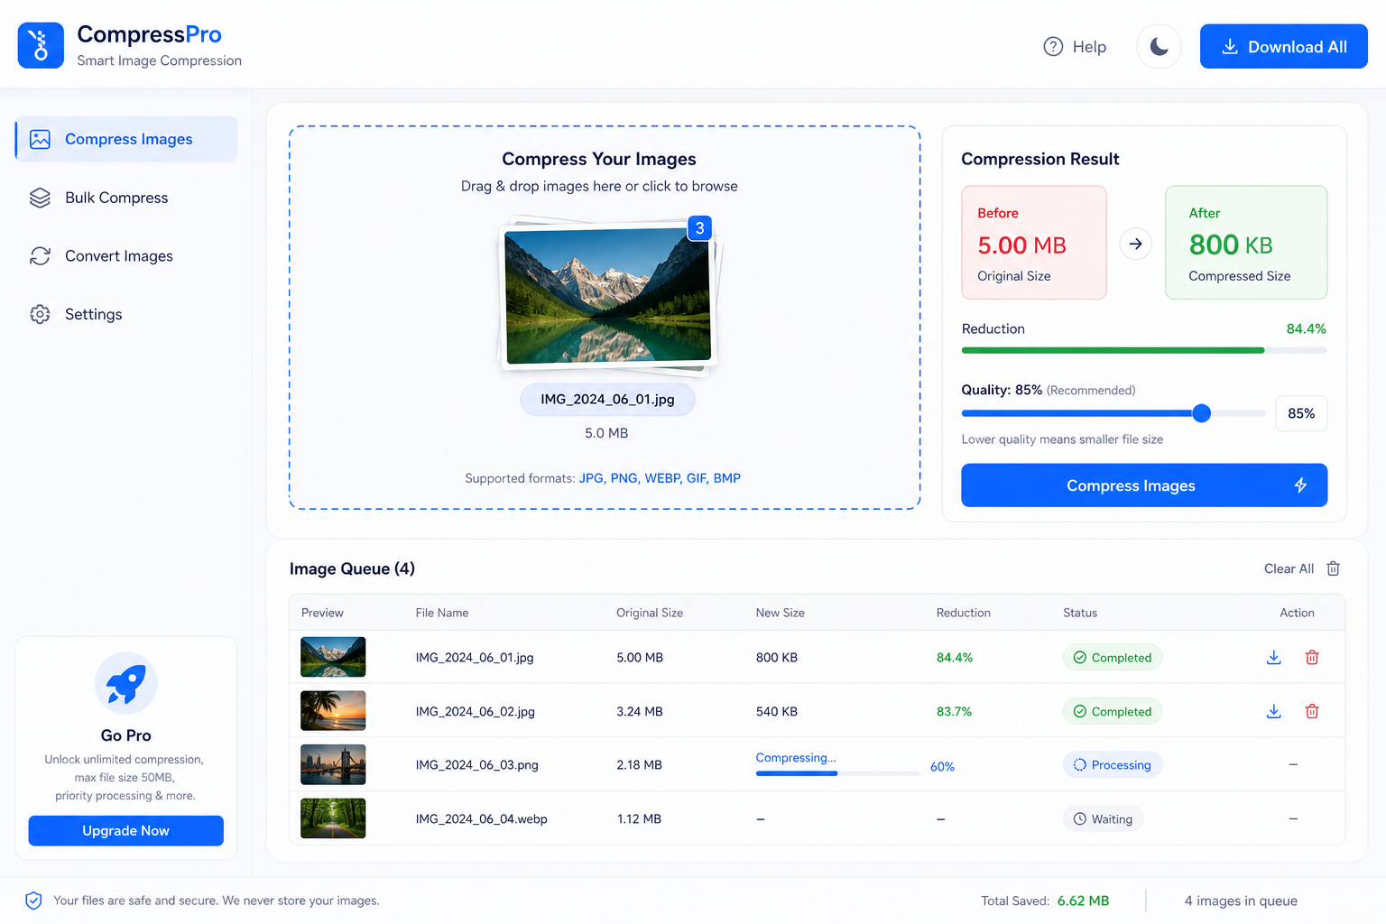The image size is (1386, 924).
Task: Click Clear All in the Image Queue
Action: [1289, 568]
